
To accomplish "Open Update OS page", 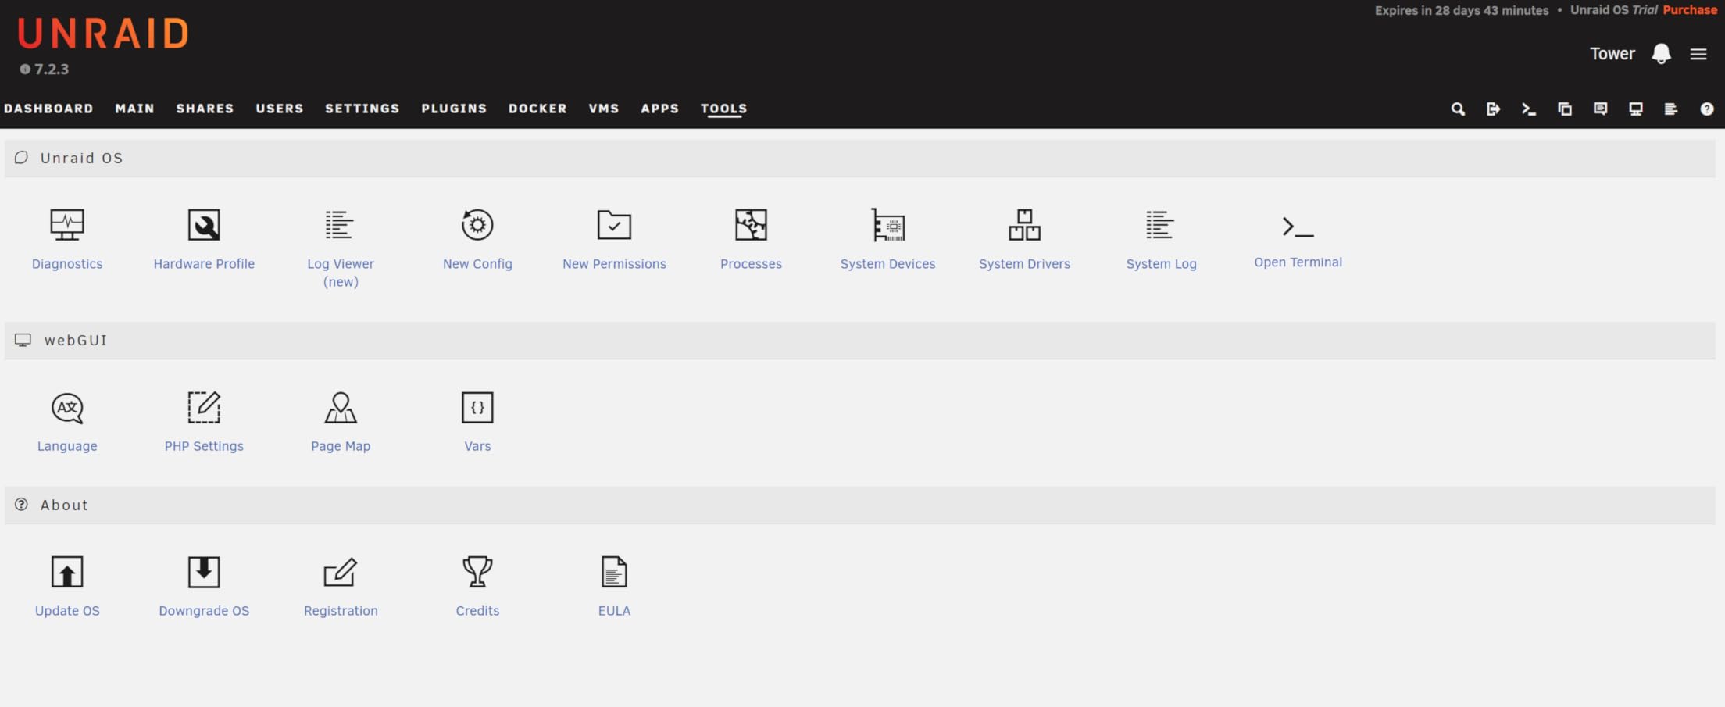I will point(67,587).
